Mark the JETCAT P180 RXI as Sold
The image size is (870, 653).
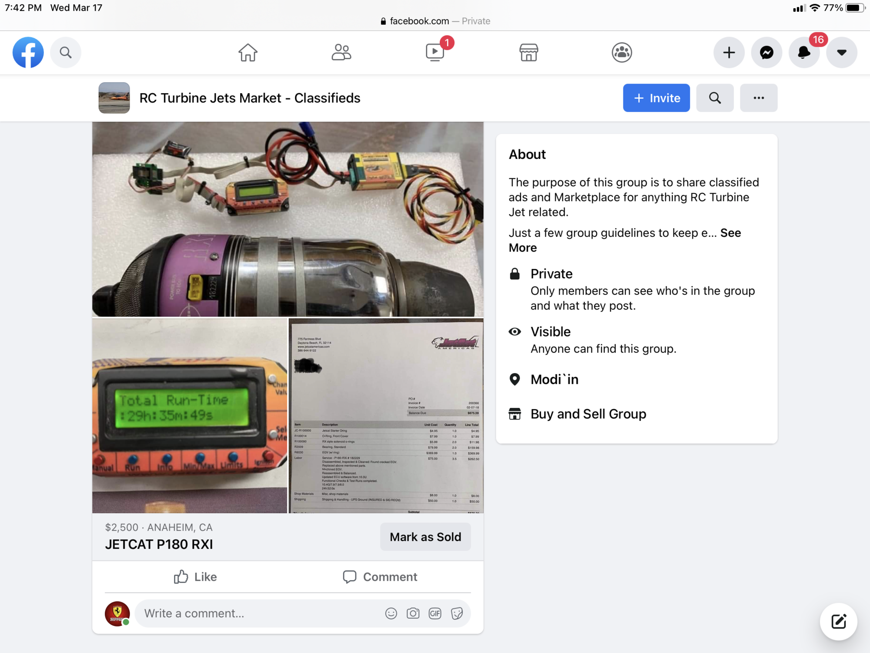425,537
